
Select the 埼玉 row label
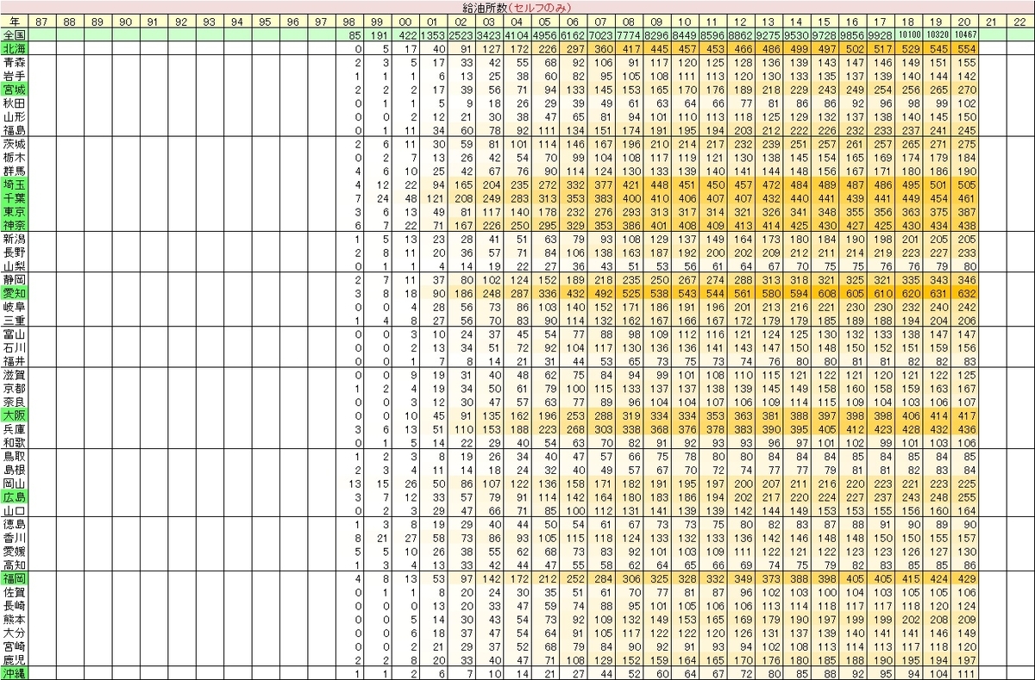14,184
